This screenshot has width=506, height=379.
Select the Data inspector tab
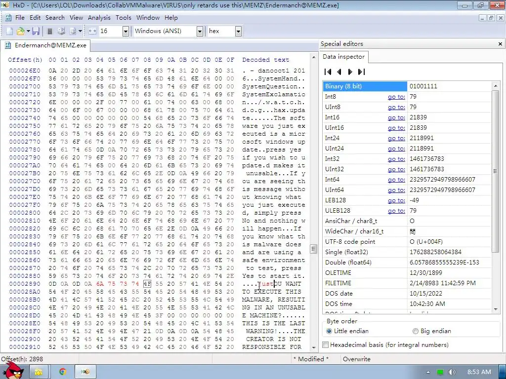tap(344, 57)
